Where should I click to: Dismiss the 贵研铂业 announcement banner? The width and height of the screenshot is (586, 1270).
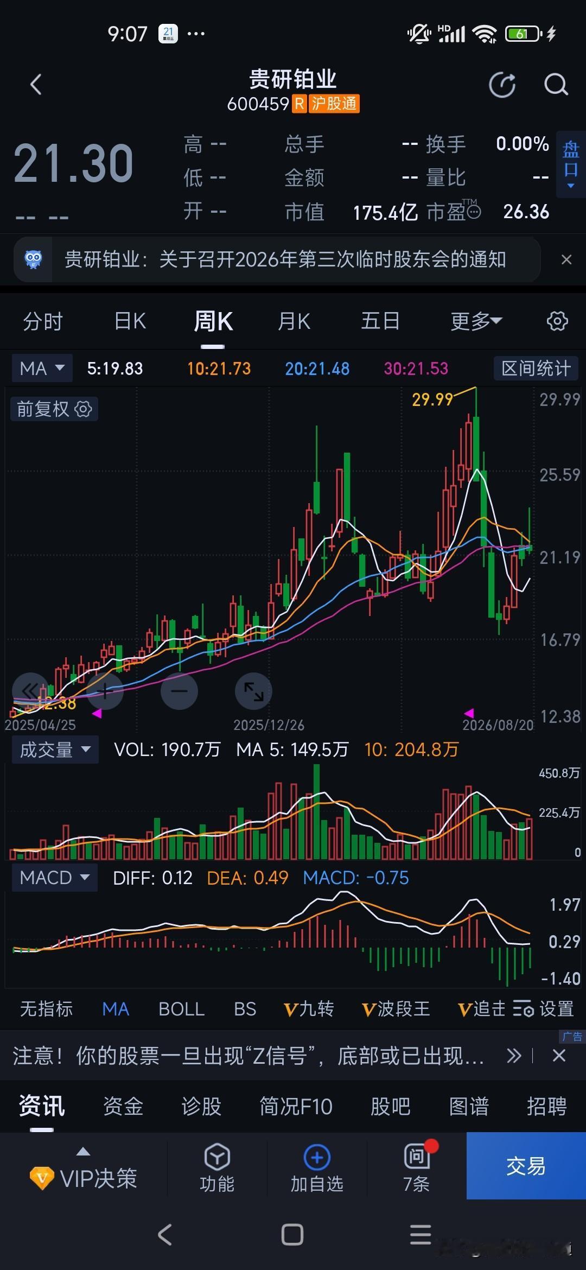tap(566, 259)
